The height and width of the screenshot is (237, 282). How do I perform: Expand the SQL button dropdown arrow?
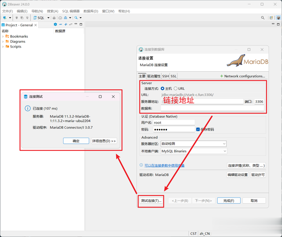click(48, 18)
